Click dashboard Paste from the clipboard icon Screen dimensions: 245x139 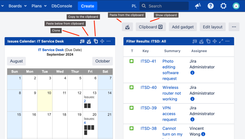pyautogui.click(x=127, y=27)
